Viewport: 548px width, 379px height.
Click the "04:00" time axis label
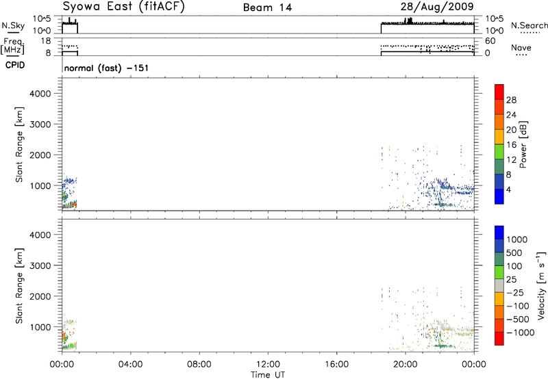click(x=130, y=365)
